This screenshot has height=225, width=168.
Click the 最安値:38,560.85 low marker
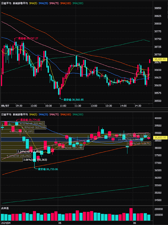pyautogui.click(x=73, y=100)
